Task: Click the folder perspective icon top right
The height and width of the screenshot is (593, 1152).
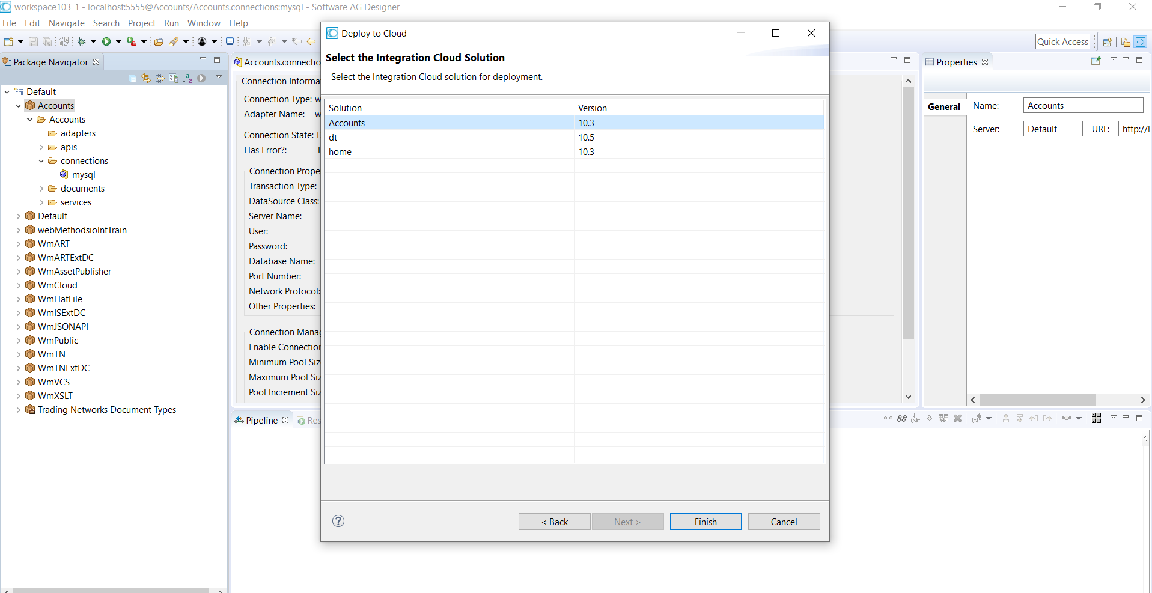Action: [1126, 42]
